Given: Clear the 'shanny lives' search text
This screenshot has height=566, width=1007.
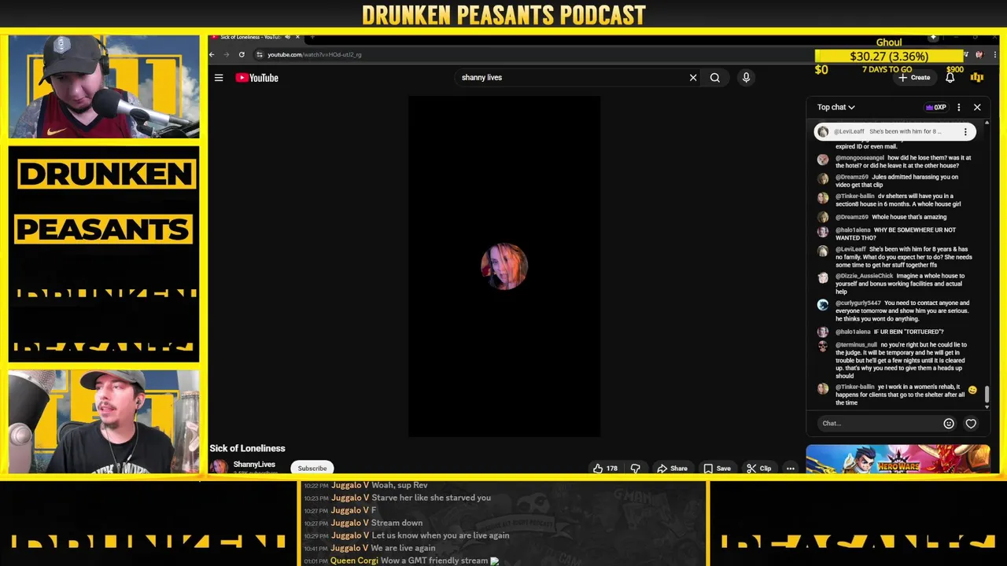Looking at the screenshot, I should (x=693, y=78).
